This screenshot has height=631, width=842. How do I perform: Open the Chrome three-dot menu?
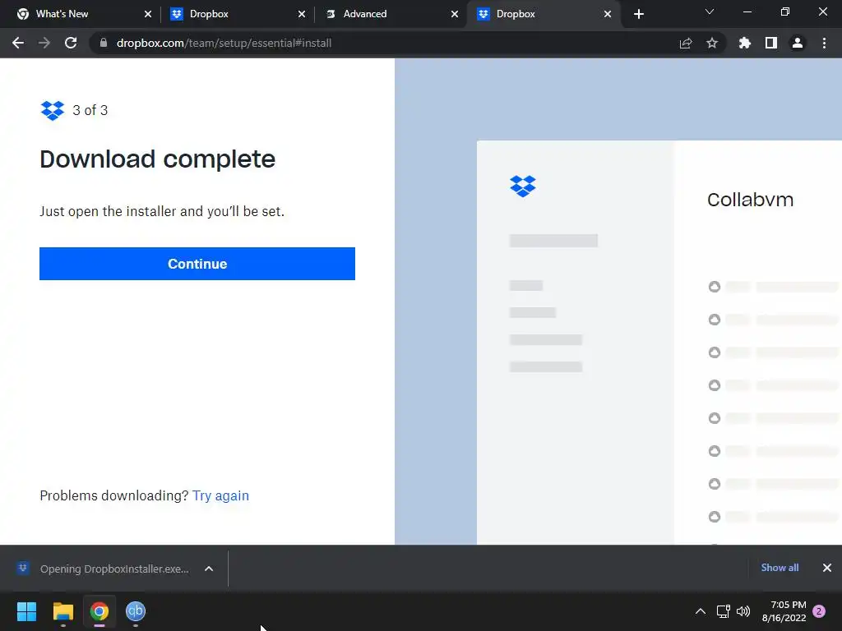(824, 43)
